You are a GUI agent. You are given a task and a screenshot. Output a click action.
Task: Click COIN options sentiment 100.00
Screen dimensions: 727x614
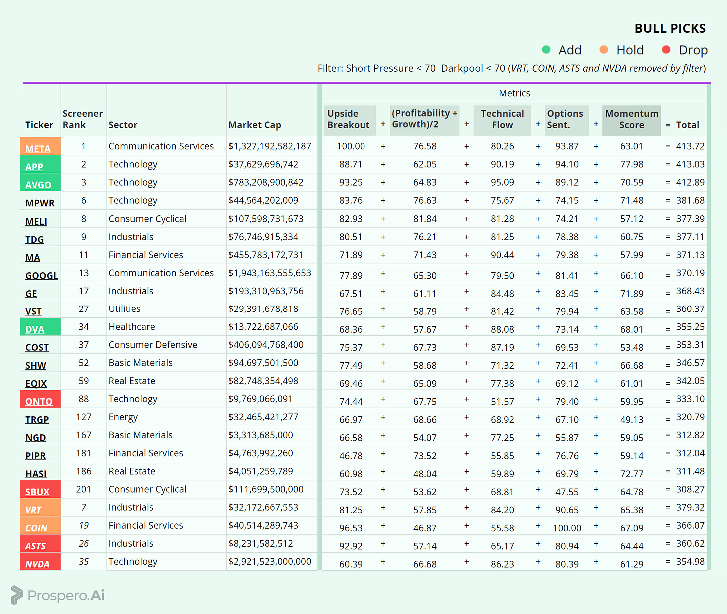pyautogui.click(x=567, y=528)
